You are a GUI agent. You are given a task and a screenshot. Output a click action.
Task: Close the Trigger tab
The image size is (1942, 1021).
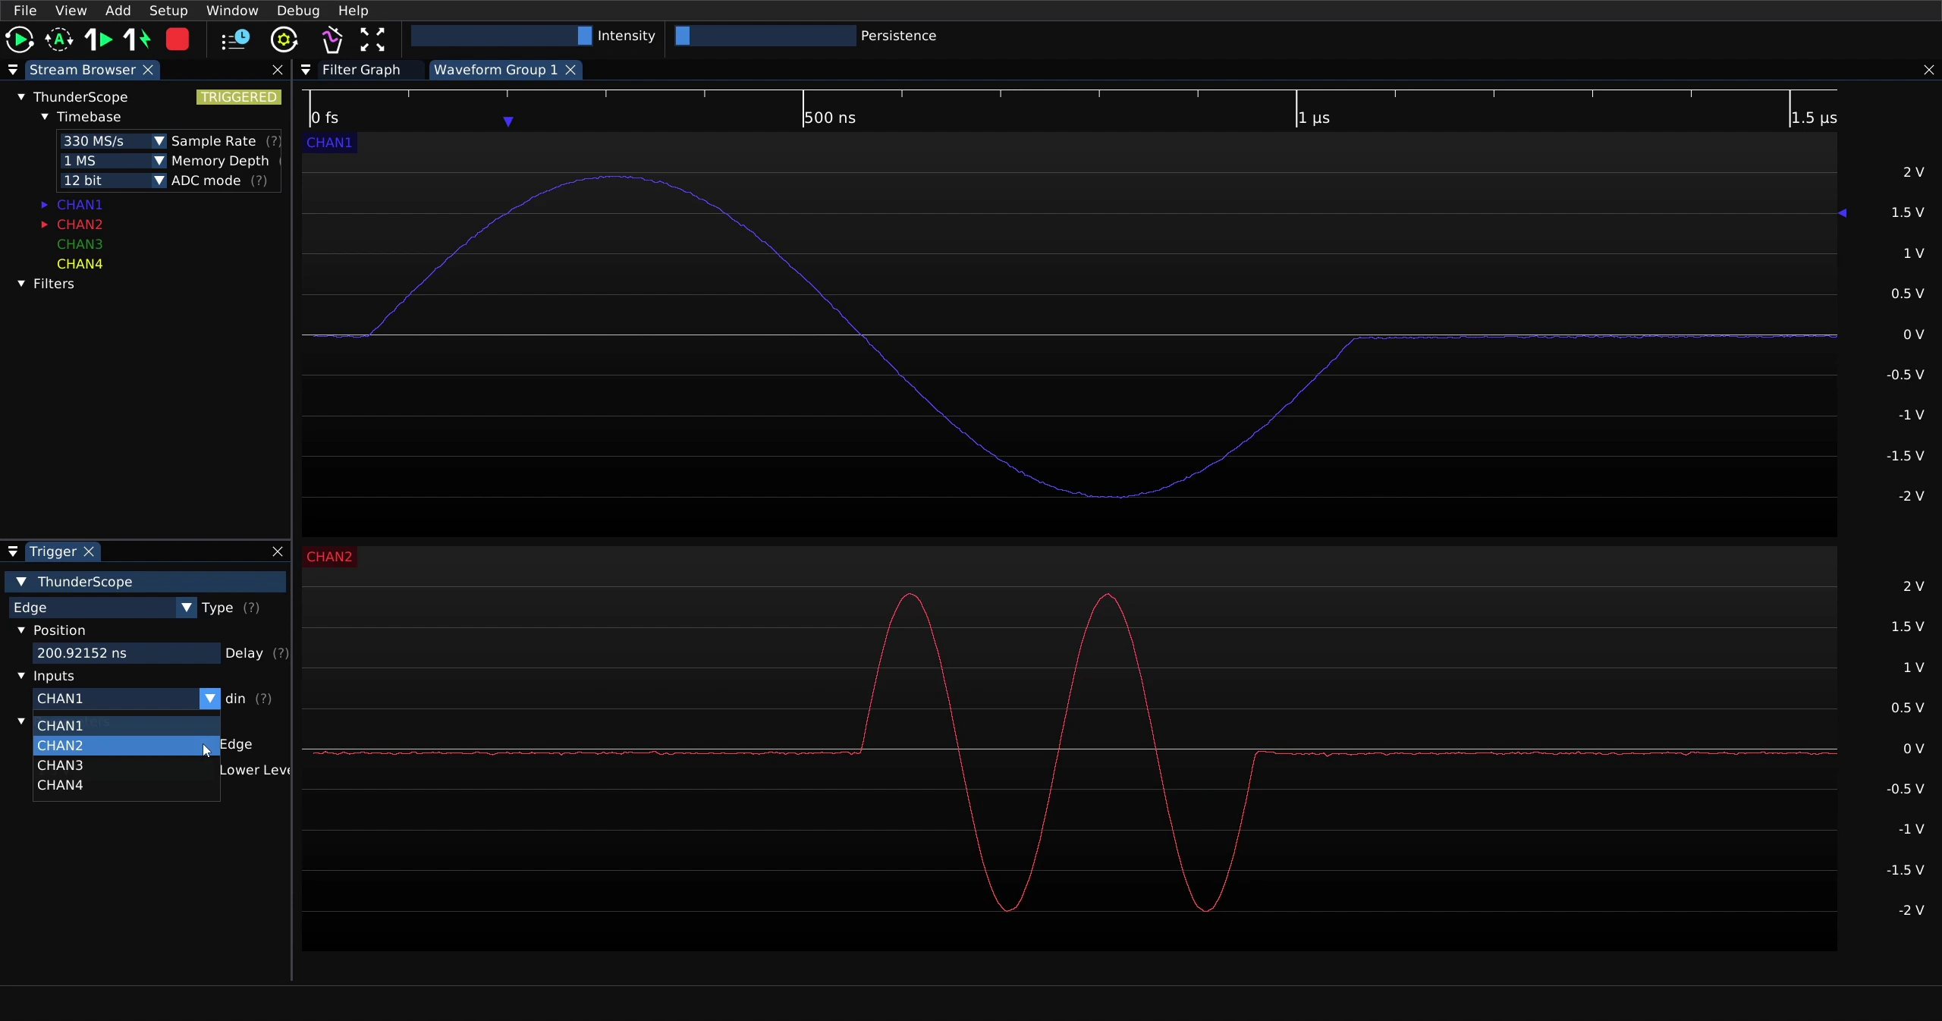pos(89,551)
